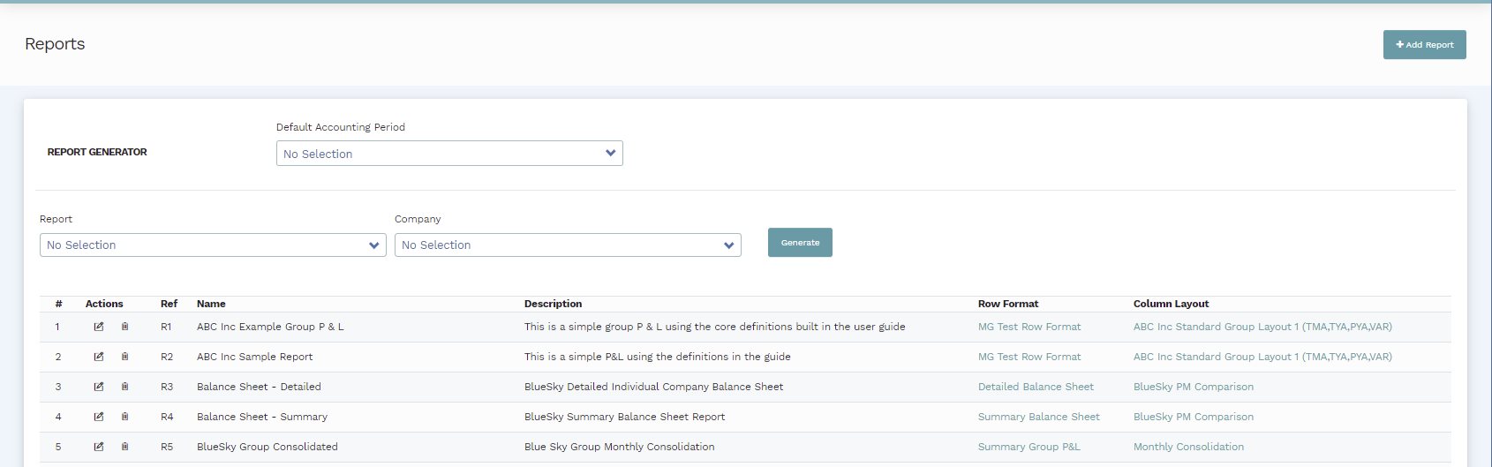
Task: Open the Detailed Balance Sheet row format link
Action: (1035, 387)
